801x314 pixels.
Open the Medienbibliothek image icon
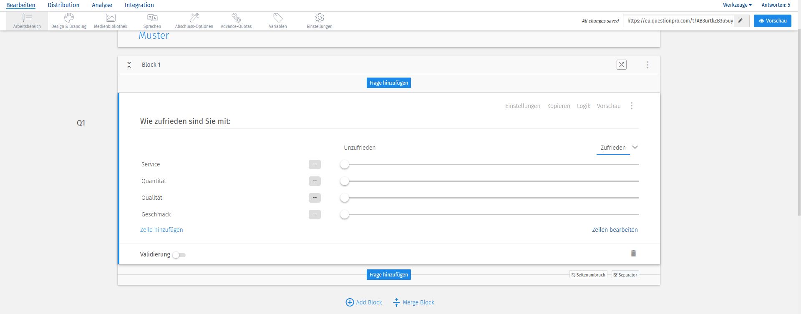point(111,18)
